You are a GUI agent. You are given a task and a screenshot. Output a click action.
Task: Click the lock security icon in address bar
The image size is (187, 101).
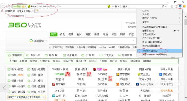click(x=116, y=6)
